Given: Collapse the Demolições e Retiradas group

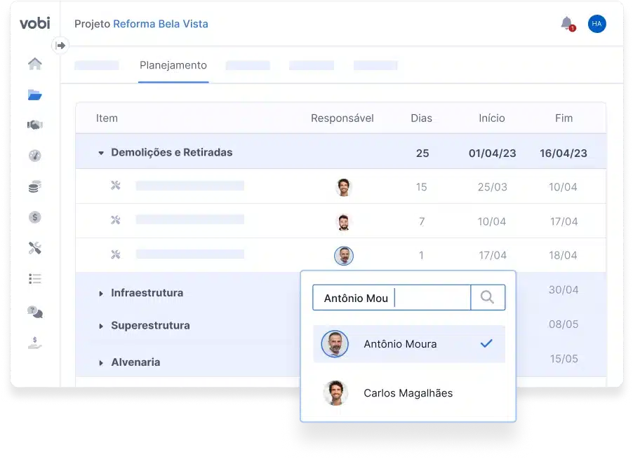Looking at the screenshot, I should (x=101, y=153).
